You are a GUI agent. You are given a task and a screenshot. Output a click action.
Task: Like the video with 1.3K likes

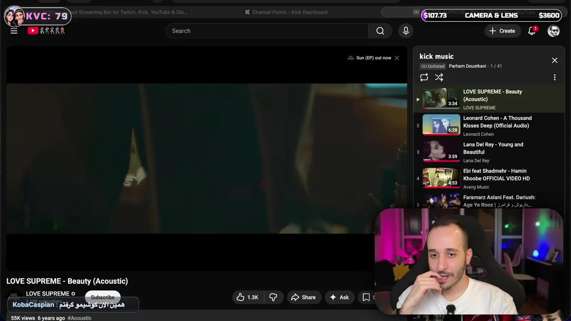(248, 297)
